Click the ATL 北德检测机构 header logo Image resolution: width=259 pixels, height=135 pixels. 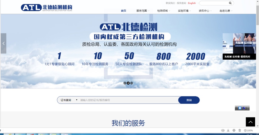click(46, 7)
